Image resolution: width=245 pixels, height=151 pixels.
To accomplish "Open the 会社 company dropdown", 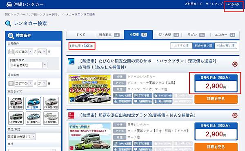I will [32, 150].
